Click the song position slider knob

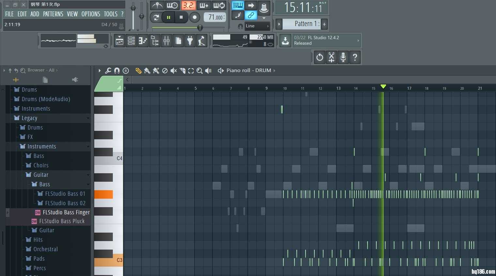tap(200, 28)
